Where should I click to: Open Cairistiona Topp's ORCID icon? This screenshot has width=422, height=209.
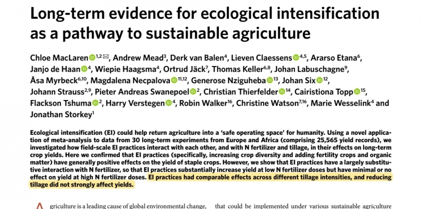(x=357, y=91)
